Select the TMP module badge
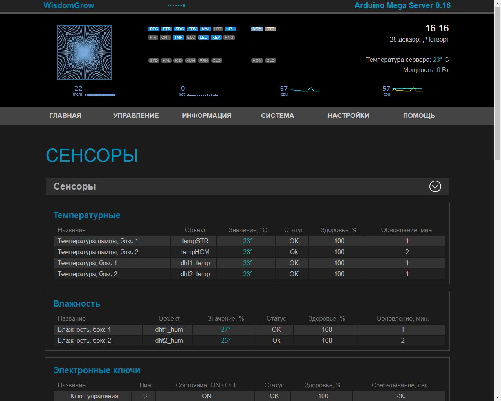 (x=178, y=38)
